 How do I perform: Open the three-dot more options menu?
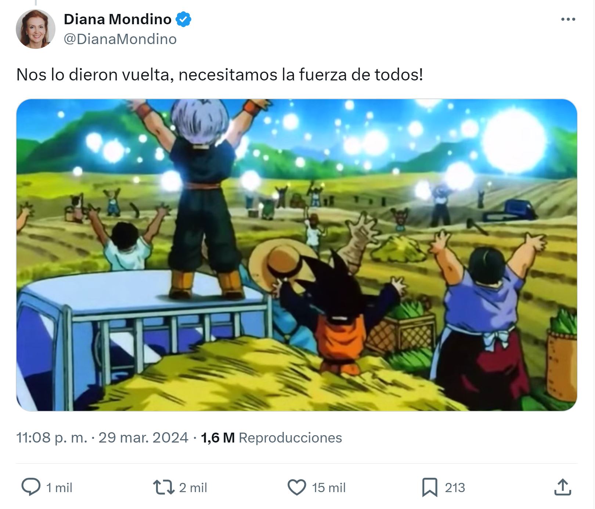pyautogui.click(x=568, y=19)
